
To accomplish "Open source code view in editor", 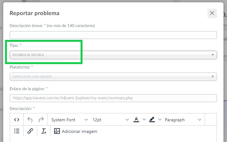I will pos(17,120).
